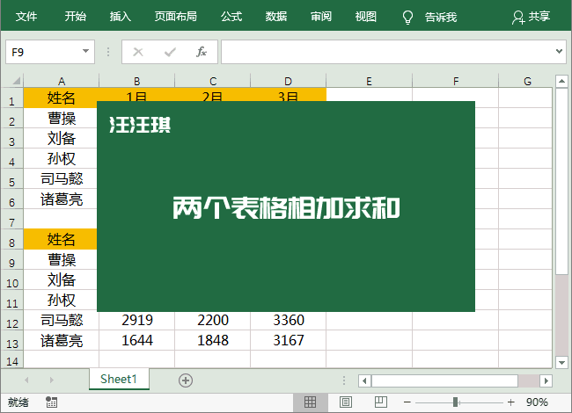Expand the Name Box dropdown arrow
The width and height of the screenshot is (572, 413).
[x=85, y=51]
